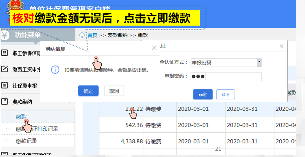Click 2020-03-01 date in 271.22 row
305x157 pixels.
tap(193, 109)
